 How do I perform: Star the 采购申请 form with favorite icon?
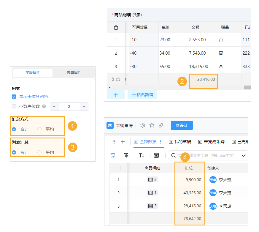point(152,125)
